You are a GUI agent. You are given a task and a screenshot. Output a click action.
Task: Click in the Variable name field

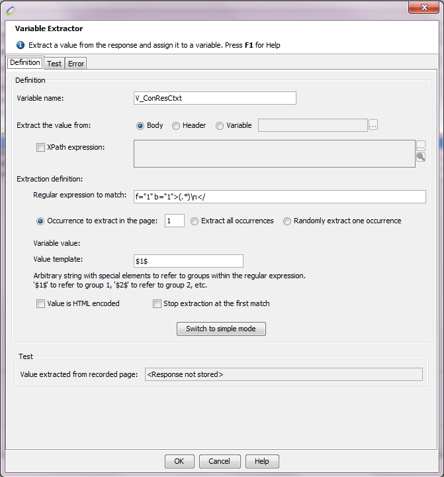click(214, 98)
